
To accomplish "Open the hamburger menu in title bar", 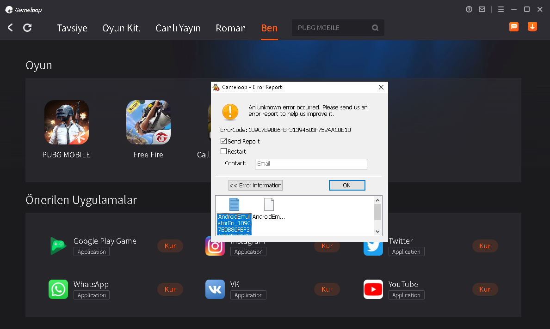I will click(x=501, y=9).
